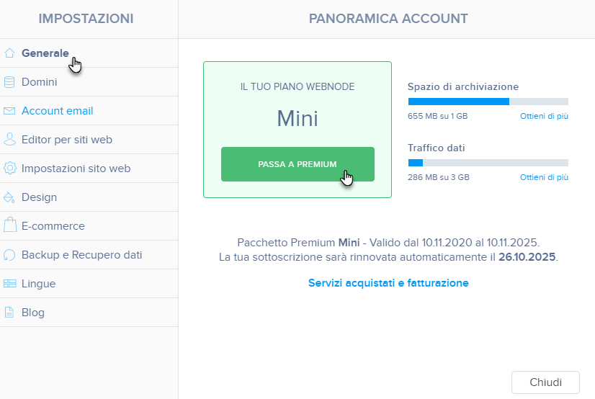Open the Domini settings section
This screenshot has height=399, width=595.
[x=89, y=82]
